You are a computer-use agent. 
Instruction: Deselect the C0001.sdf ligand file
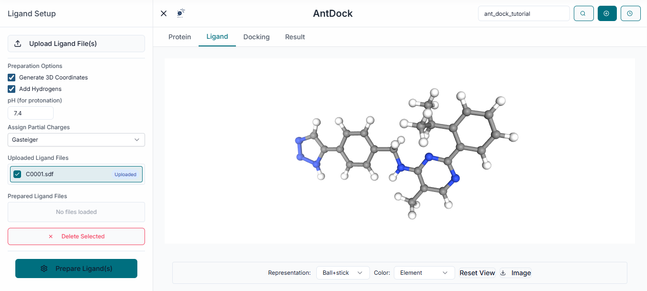click(x=17, y=174)
